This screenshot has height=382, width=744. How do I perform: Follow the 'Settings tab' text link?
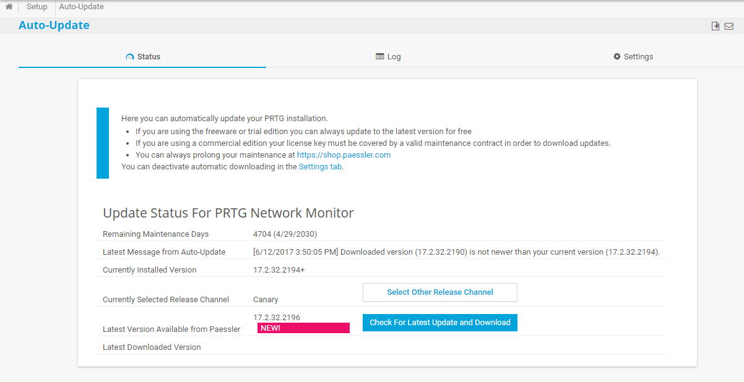tap(320, 167)
